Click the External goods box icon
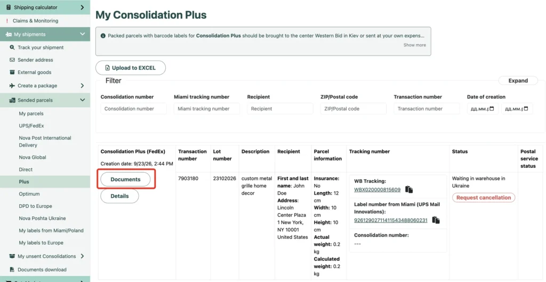Image resolution: width=546 pixels, height=282 pixels. pos(12,72)
